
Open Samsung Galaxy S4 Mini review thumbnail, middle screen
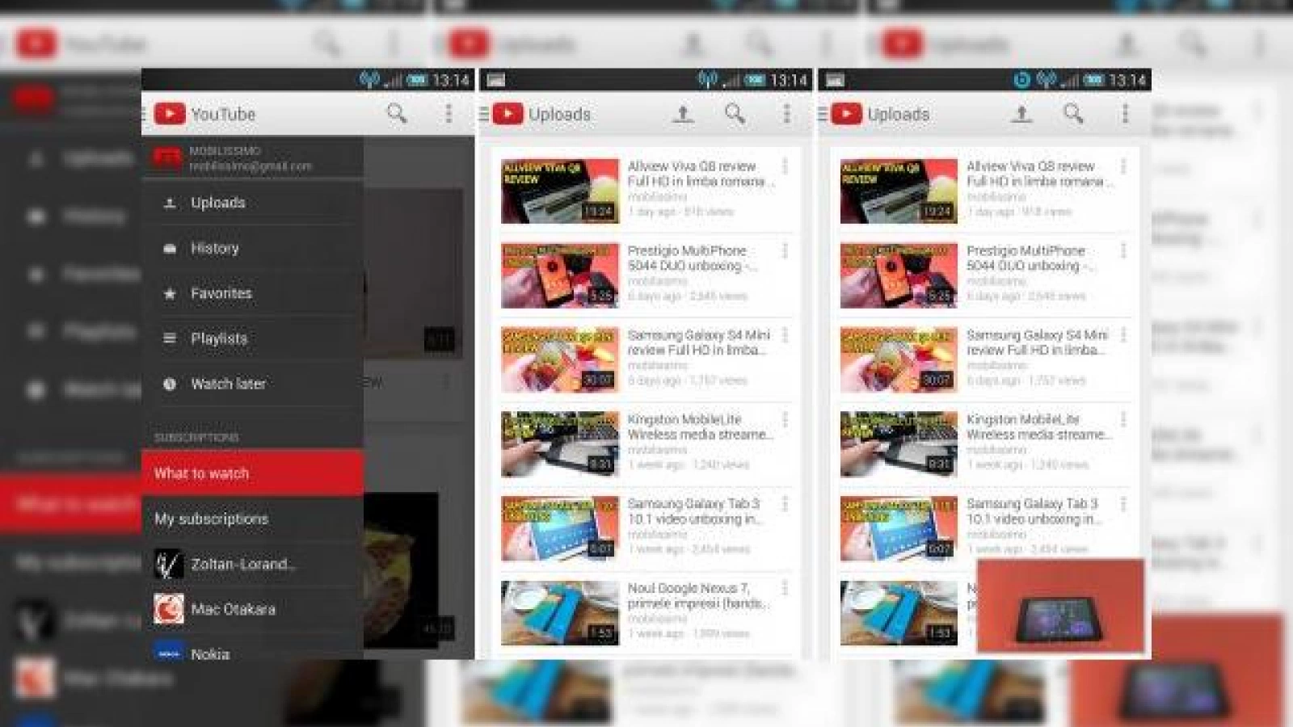[x=560, y=359]
